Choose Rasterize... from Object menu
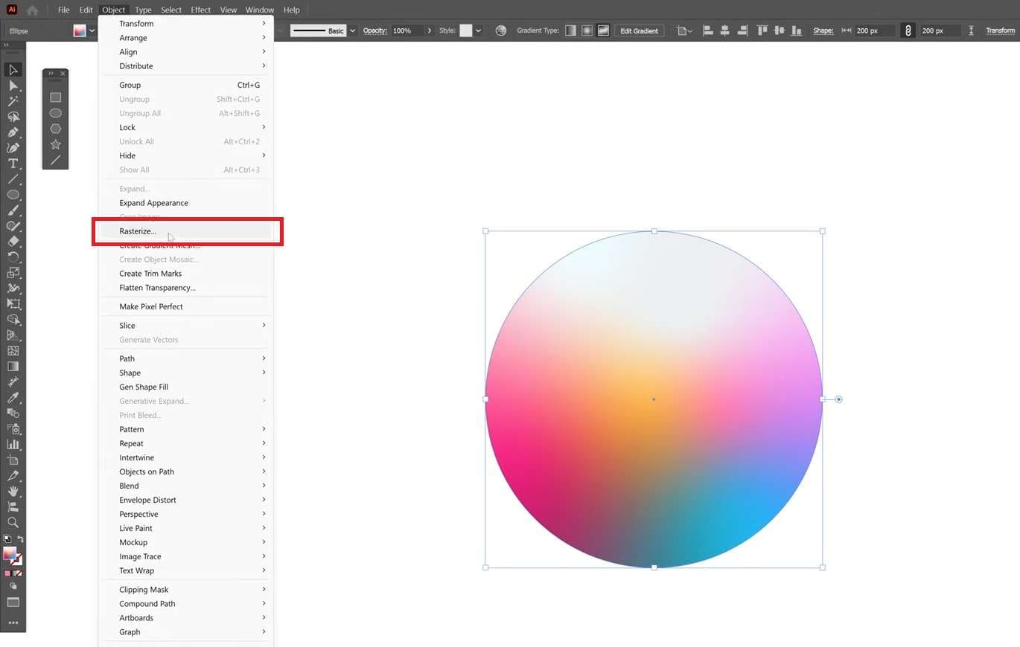Viewport: 1020px width, 647px height. (x=186, y=231)
